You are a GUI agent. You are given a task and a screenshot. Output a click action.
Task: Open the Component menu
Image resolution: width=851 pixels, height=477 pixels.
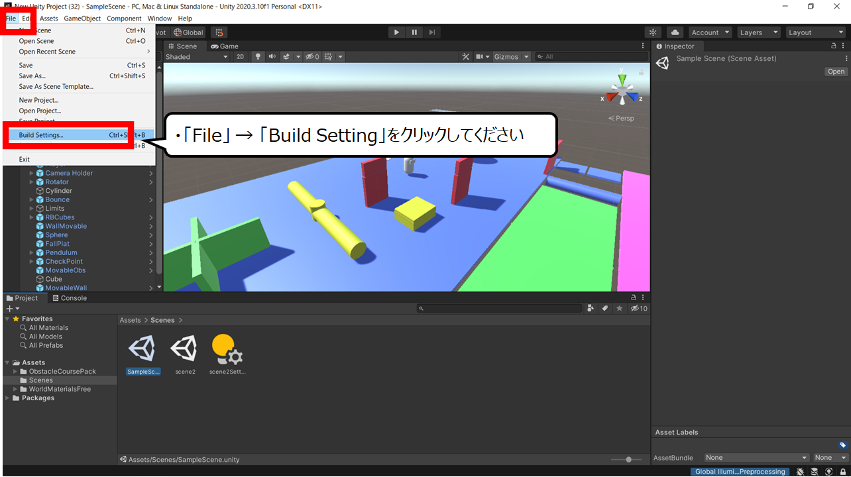click(x=124, y=19)
